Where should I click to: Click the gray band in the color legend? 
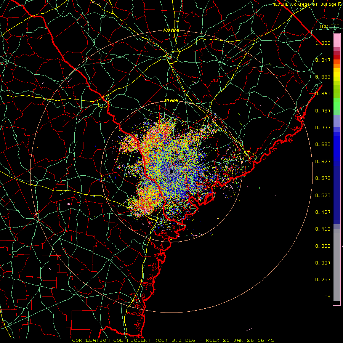pyautogui.click(x=337, y=265)
